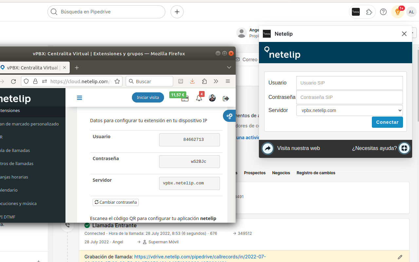This screenshot has height=262, width=419.
Task: Click the 11,57 € balance badge
Action: coord(178,95)
